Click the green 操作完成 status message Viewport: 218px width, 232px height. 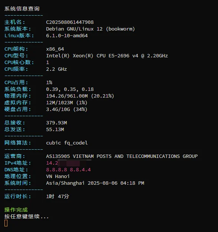16,210
